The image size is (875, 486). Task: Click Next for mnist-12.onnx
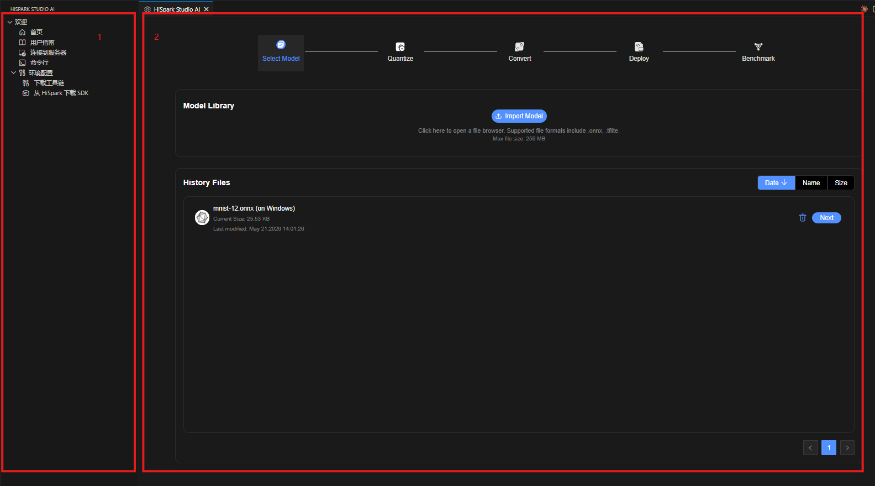(x=826, y=218)
